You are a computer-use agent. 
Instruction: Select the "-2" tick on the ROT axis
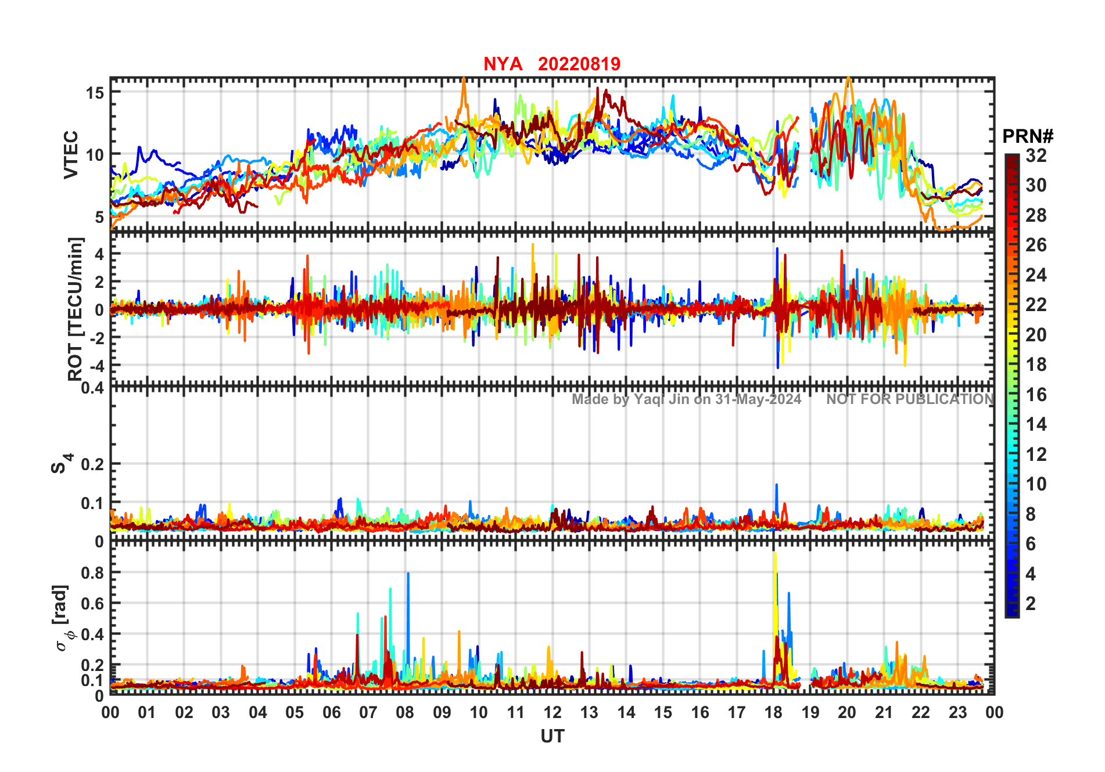point(98,337)
